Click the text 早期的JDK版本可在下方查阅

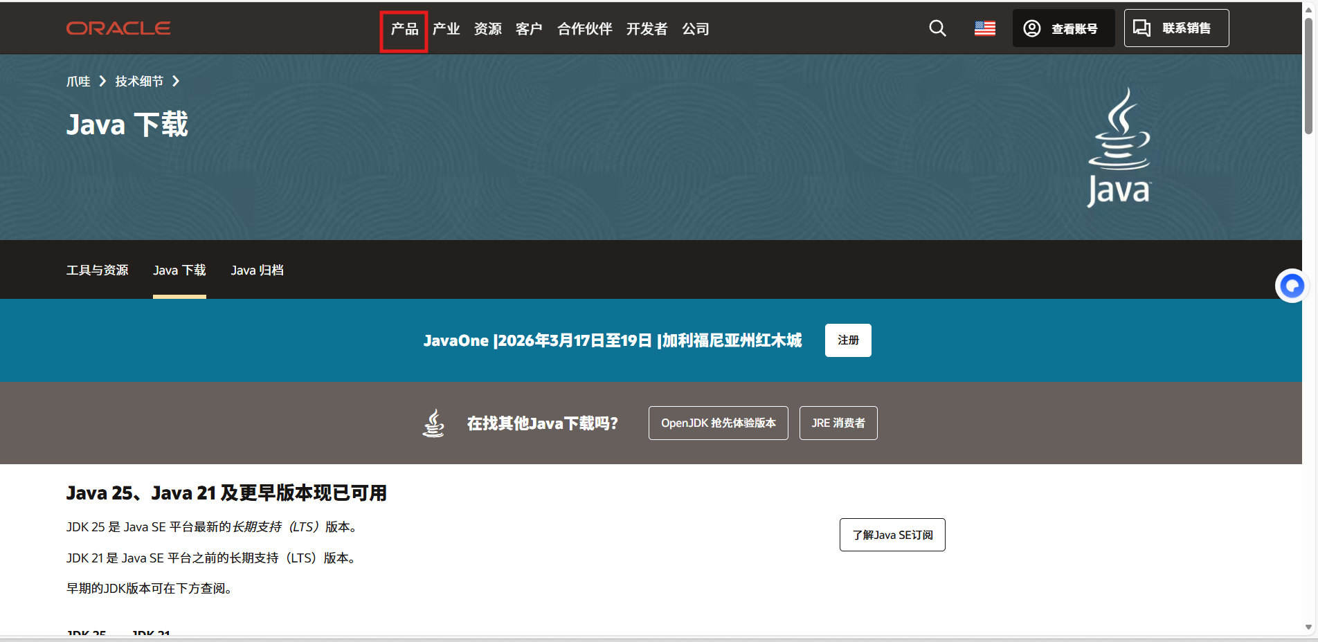[149, 589]
